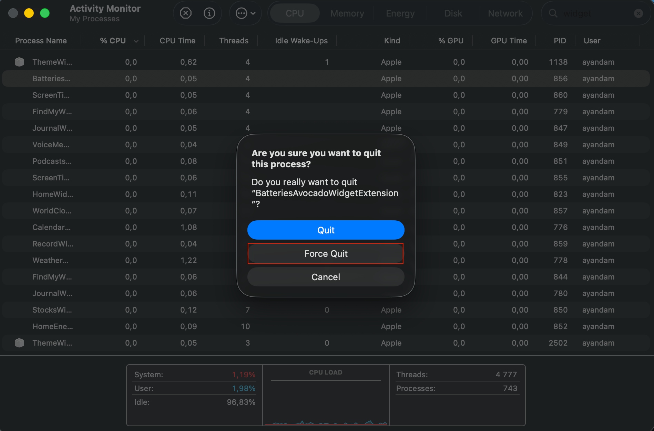The image size is (654, 431).
Task: Sort by Kind column header
Action: point(392,41)
